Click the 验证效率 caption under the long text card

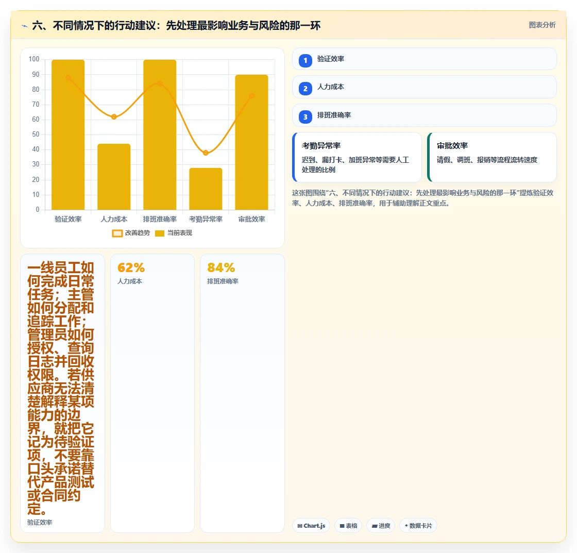click(x=40, y=523)
